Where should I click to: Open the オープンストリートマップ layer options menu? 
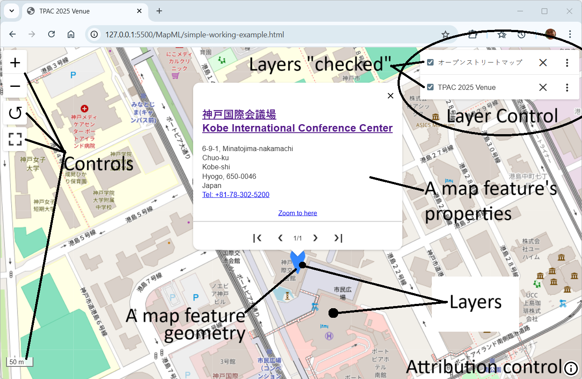(x=567, y=62)
